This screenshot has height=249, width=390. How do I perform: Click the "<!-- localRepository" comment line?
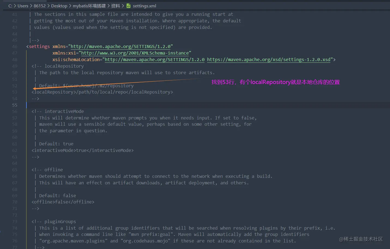(x=58, y=66)
